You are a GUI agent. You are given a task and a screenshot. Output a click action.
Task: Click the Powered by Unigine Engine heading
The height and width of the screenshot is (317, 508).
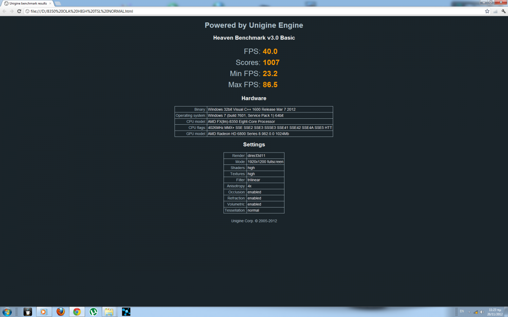[x=254, y=25]
